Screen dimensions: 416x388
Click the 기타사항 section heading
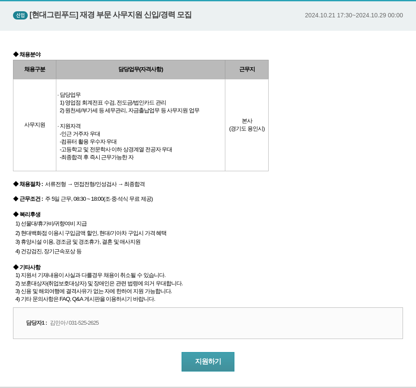coord(27,267)
